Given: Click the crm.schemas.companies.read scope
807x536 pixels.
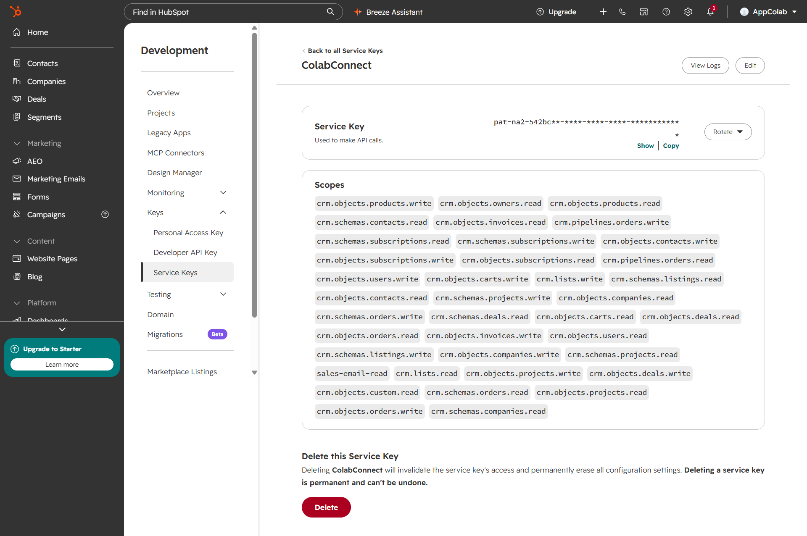Looking at the screenshot, I should click(x=488, y=411).
